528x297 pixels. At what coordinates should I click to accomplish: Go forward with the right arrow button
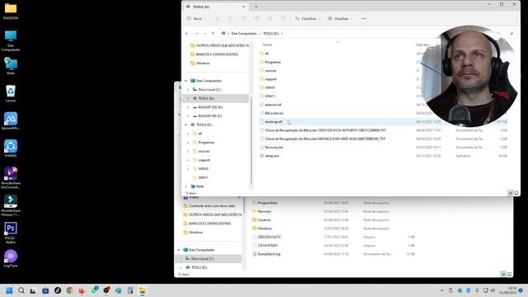(196, 33)
